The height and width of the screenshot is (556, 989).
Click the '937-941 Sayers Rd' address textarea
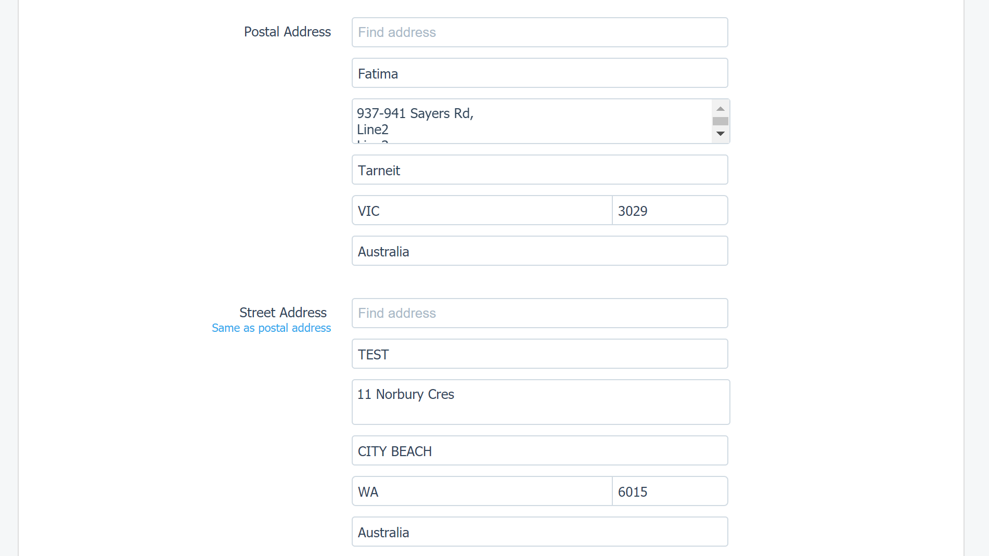point(532,121)
